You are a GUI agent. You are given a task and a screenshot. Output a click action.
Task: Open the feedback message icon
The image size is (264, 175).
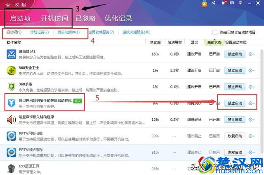[x=232, y=3]
